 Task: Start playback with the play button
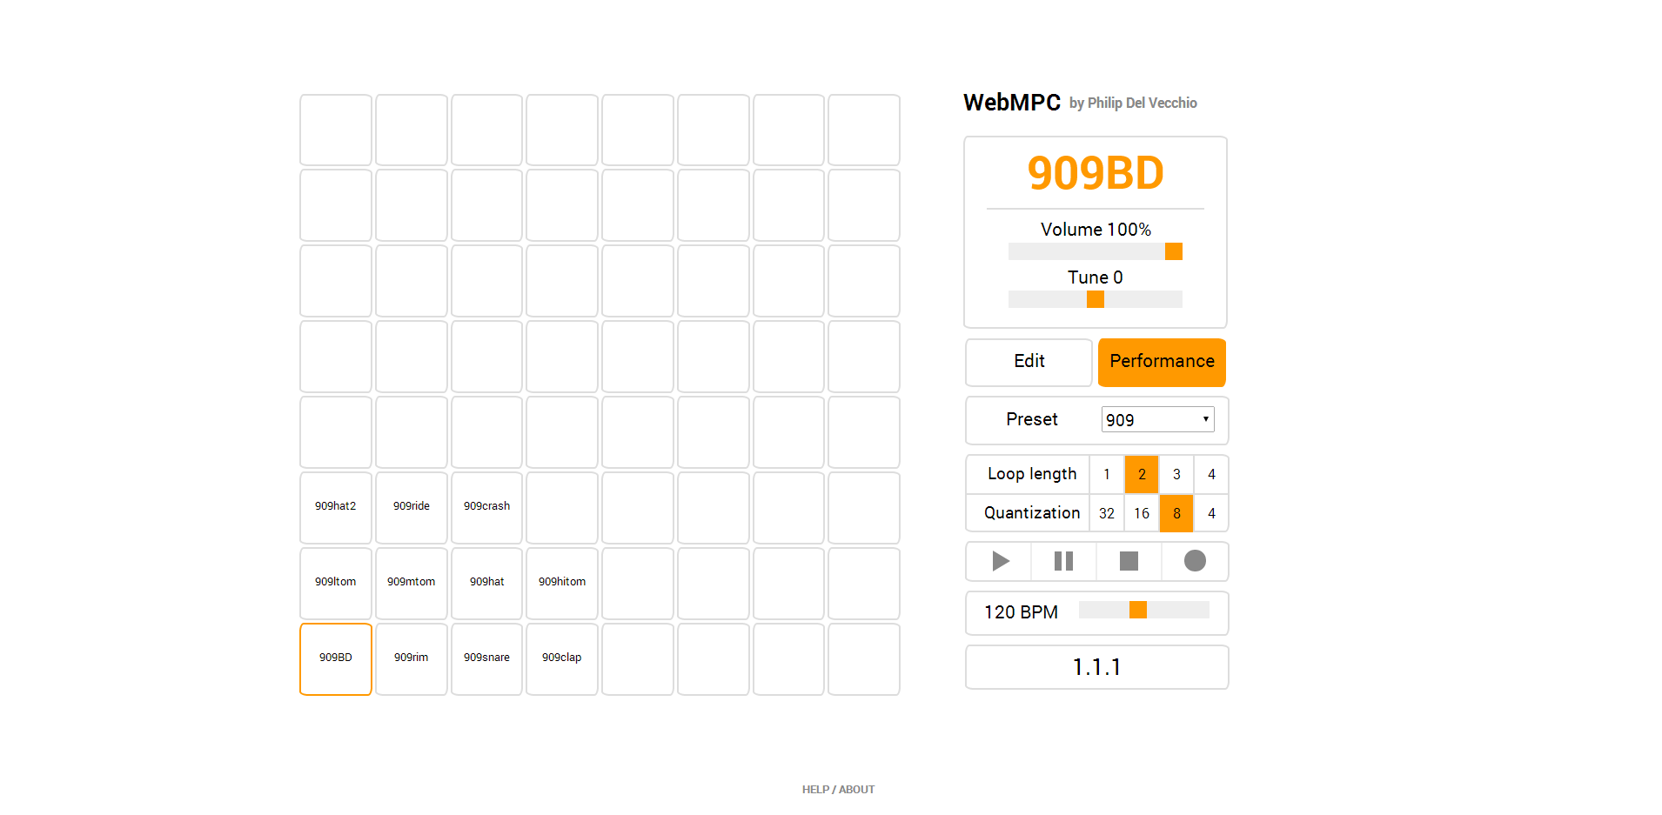click(999, 561)
